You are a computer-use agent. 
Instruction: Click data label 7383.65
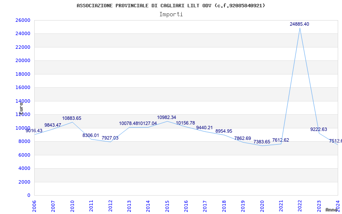click(262, 142)
